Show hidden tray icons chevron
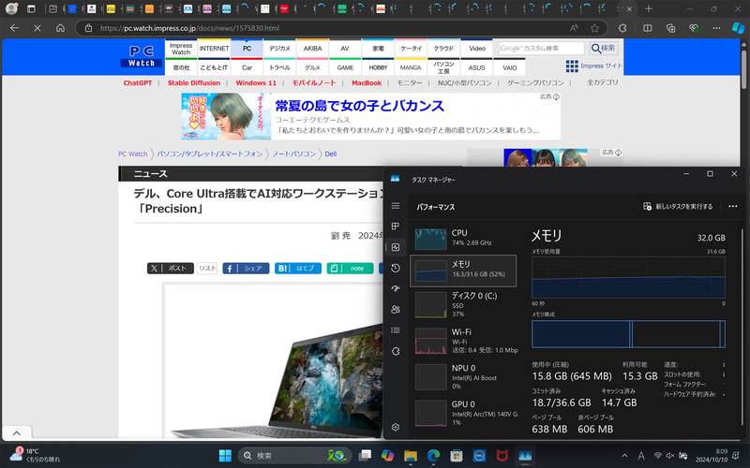Viewport: 750px width, 468px height. click(x=624, y=456)
